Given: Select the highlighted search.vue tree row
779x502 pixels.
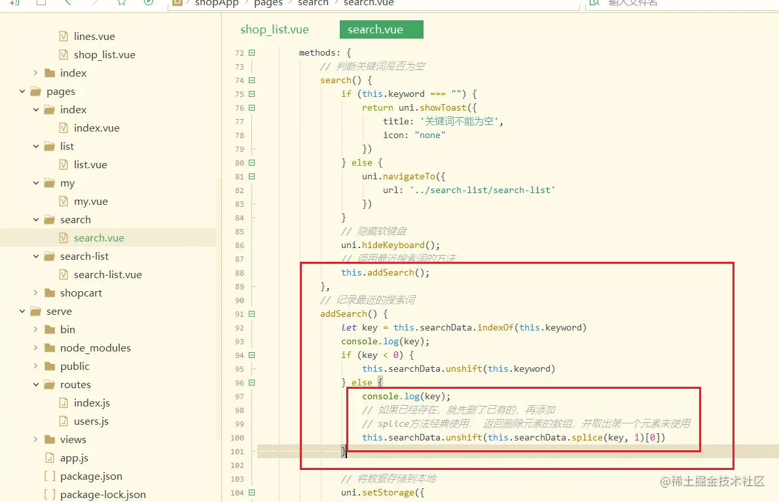Looking at the screenshot, I should [108, 238].
